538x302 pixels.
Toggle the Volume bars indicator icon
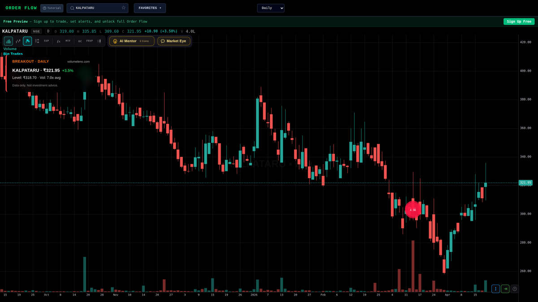coord(8,41)
